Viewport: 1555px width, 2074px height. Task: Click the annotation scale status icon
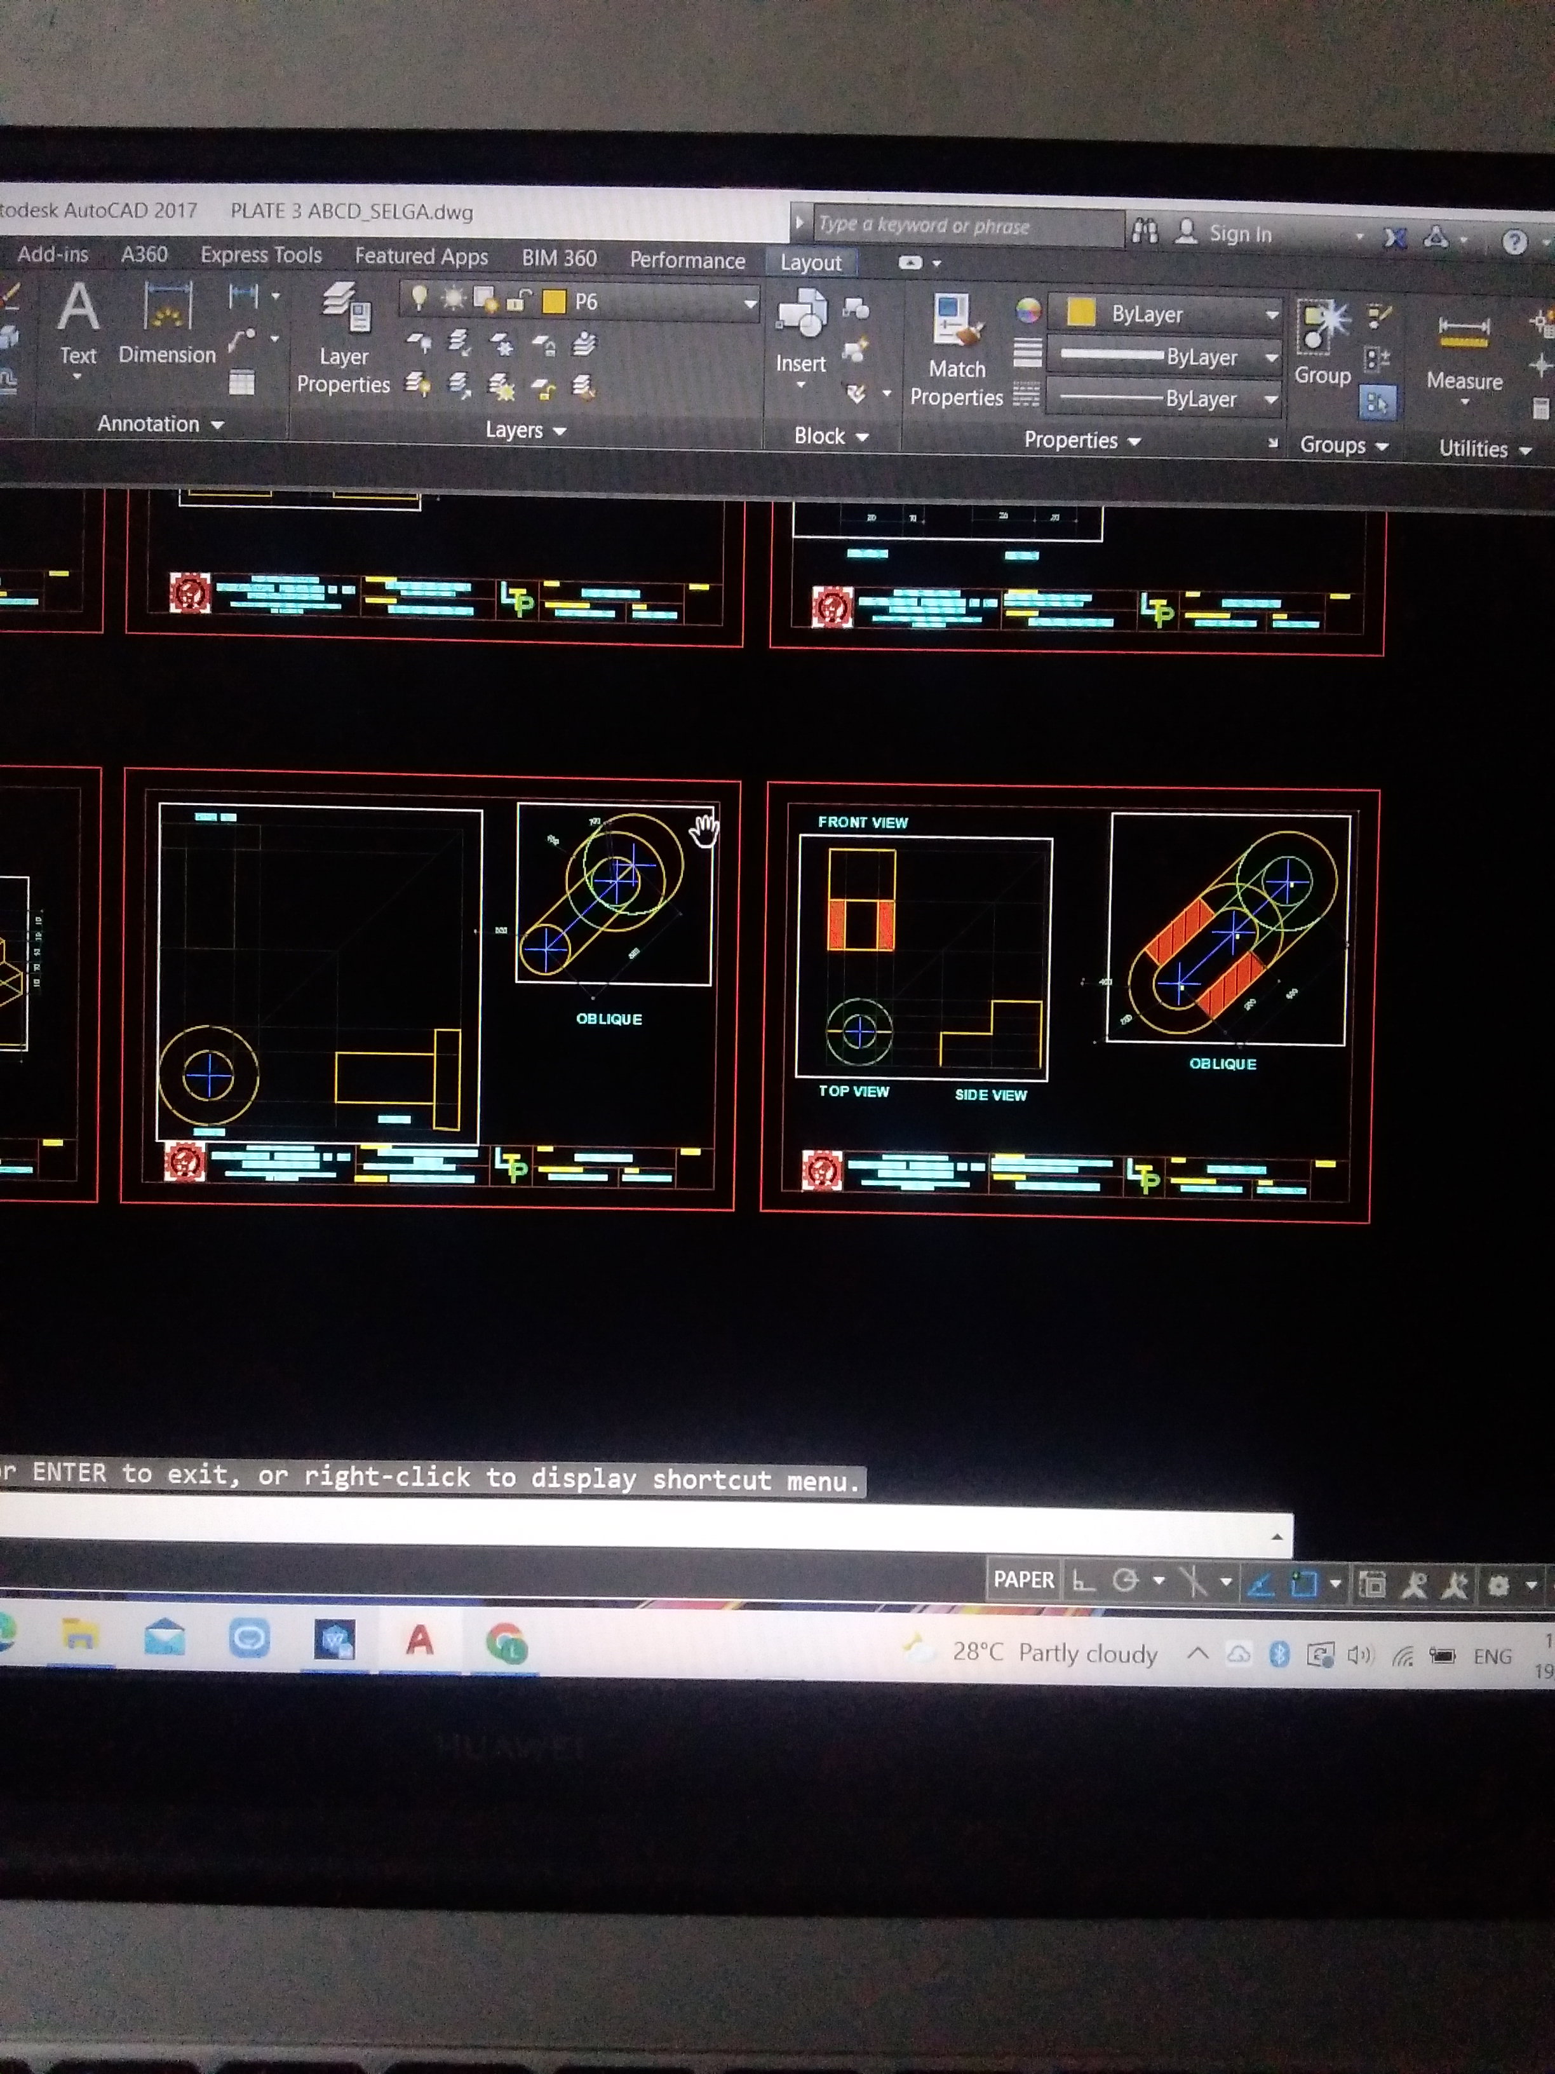[x=1415, y=1585]
